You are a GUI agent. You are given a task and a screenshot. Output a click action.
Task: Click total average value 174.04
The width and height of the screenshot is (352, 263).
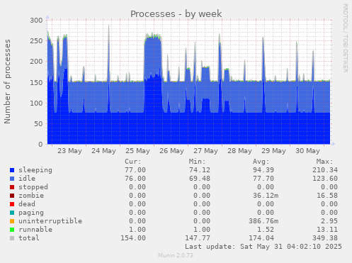tap(261, 238)
